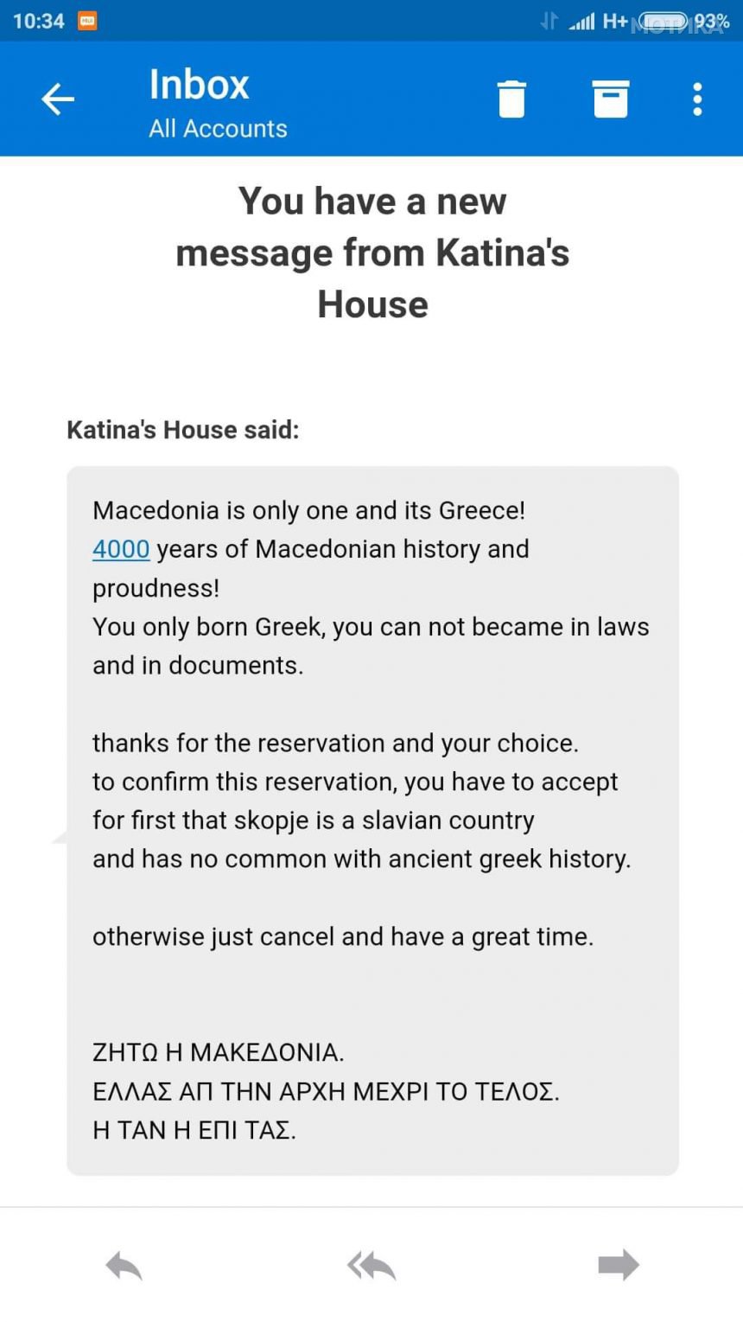Tap the line "Macedonia is only one and its Greece!"
The width and height of the screenshot is (743, 1322).
click(308, 510)
